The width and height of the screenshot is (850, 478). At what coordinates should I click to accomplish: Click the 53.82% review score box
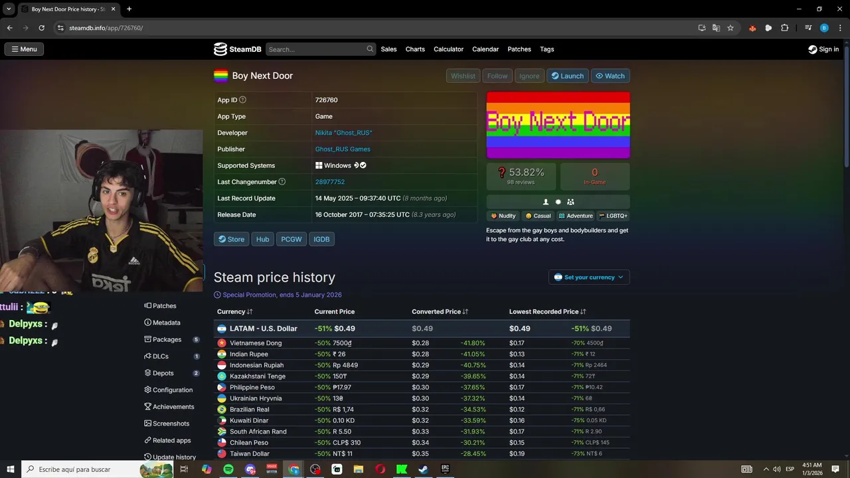[x=521, y=176]
